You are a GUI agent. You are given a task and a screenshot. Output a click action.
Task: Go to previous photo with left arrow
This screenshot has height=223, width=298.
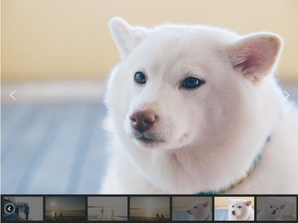pos(13,95)
